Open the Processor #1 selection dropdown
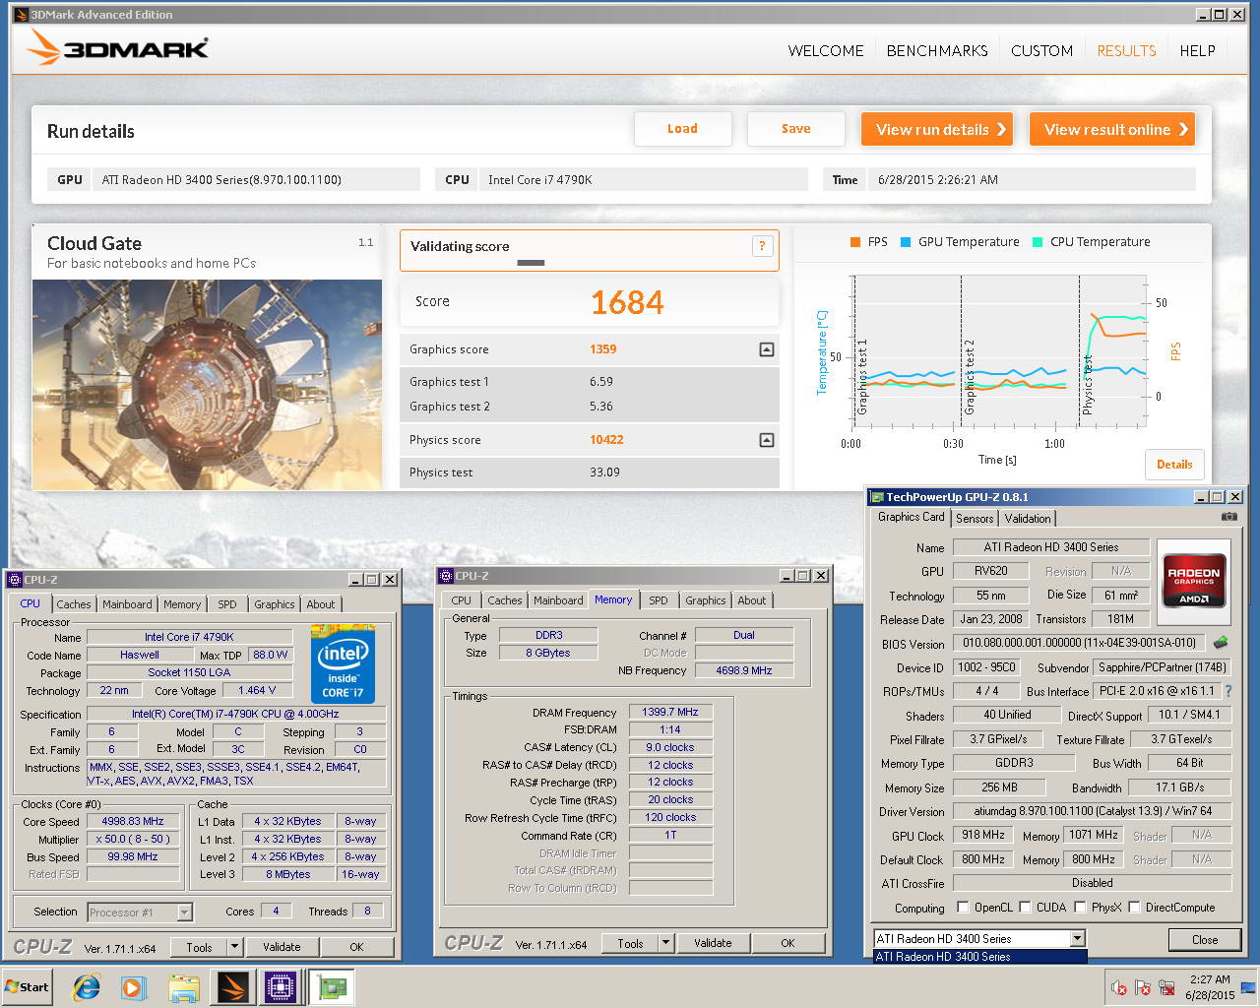The height and width of the screenshot is (1008, 1260). (x=184, y=913)
